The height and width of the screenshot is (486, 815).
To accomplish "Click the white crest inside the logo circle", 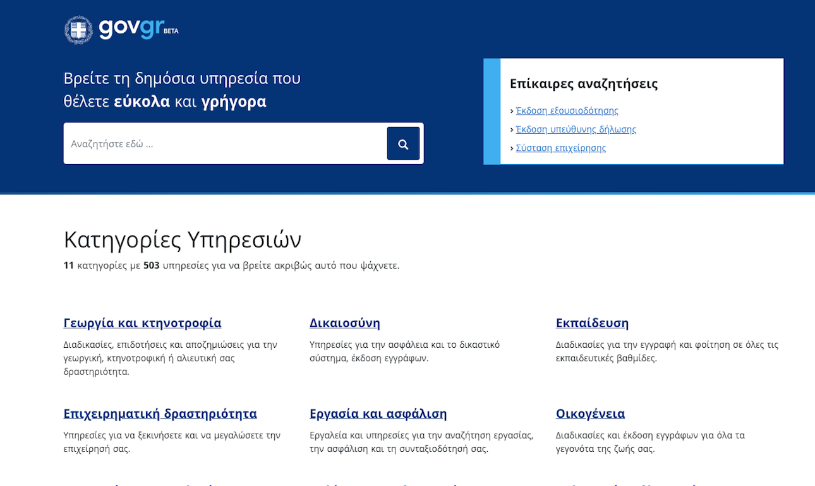I will [78, 28].
